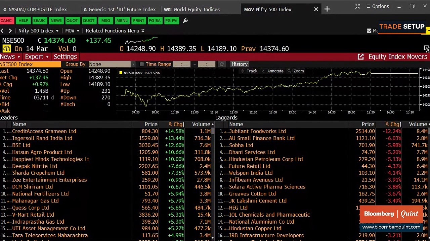
Task: Click the Equity Index Movers pop-out icon
Action: (360, 57)
